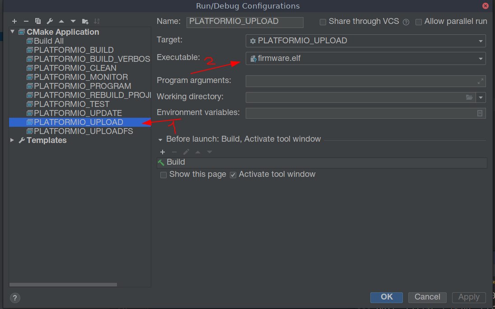Click OK to confirm settings
This screenshot has width=495, height=309.
[387, 297]
